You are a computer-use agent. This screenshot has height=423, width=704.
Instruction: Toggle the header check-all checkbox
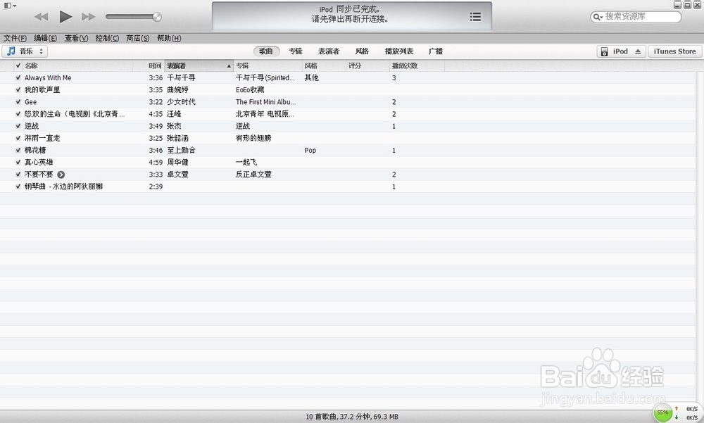click(18, 65)
